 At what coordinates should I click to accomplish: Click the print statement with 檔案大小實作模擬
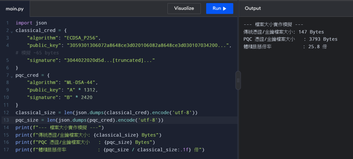click(x=60, y=128)
